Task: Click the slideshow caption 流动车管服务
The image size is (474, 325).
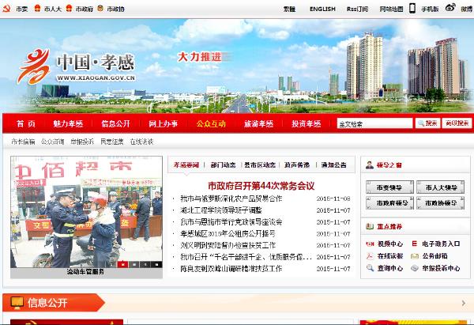Action: coord(85,272)
